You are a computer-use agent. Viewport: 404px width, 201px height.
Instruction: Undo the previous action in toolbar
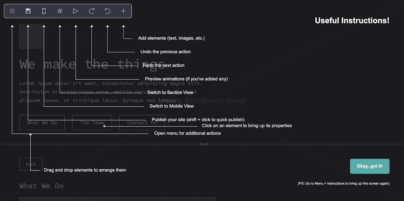coord(108,11)
